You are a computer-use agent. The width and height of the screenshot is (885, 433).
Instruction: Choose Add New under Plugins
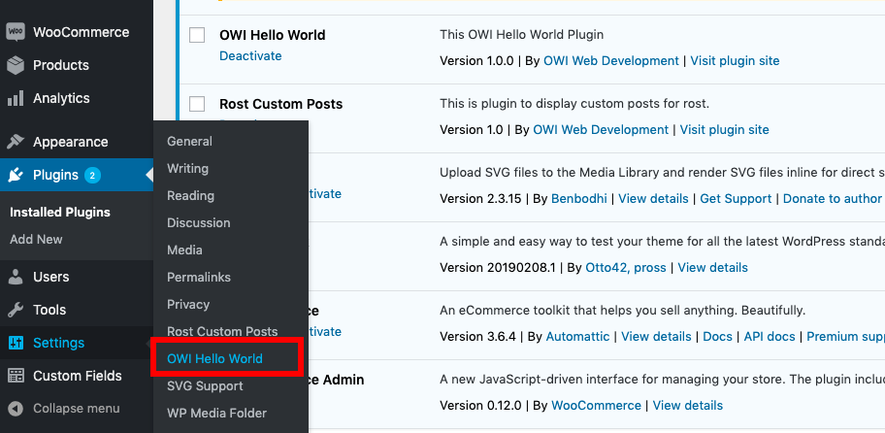tap(36, 240)
